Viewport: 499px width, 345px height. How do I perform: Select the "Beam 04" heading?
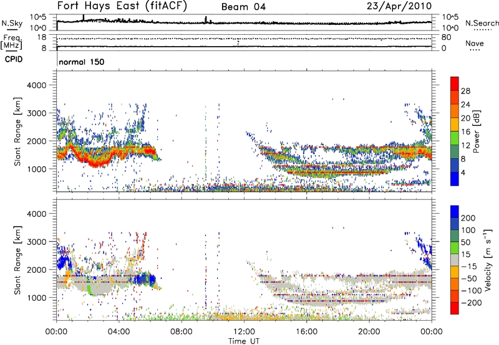click(x=243, y=7)
